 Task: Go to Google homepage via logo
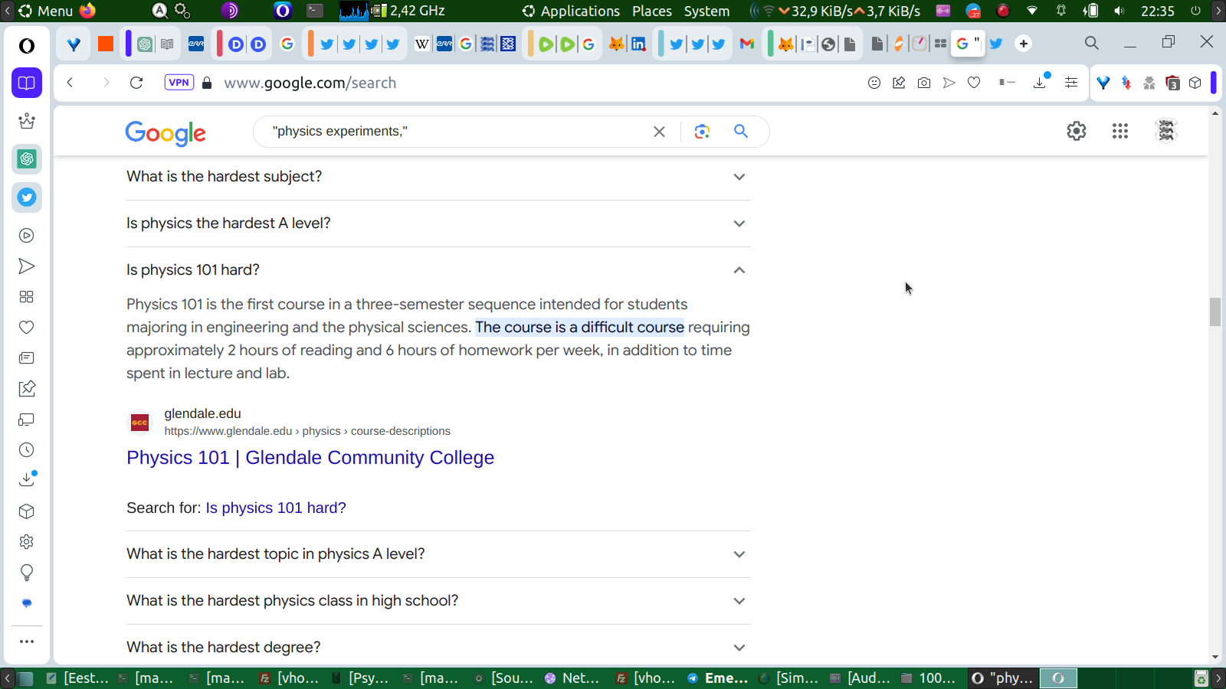(x=166, y=133)
